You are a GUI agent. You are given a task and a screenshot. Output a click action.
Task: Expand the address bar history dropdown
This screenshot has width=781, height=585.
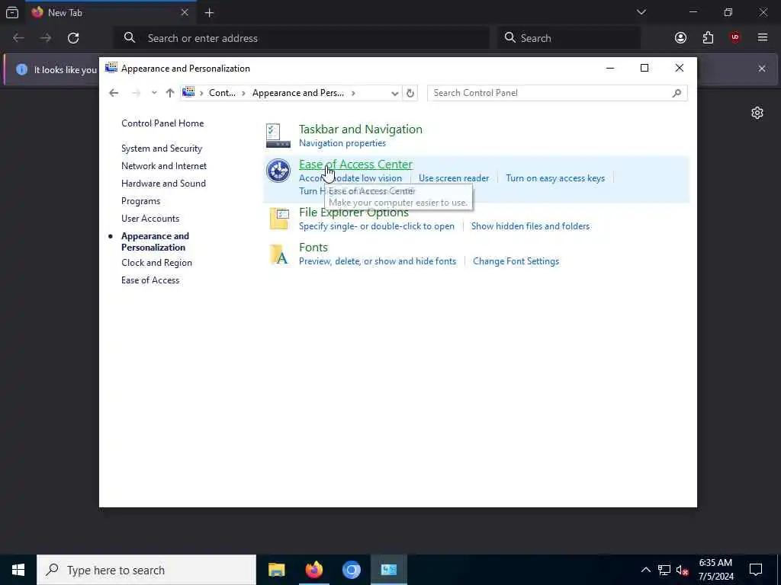pyautogui.click(x=394, y=93)
